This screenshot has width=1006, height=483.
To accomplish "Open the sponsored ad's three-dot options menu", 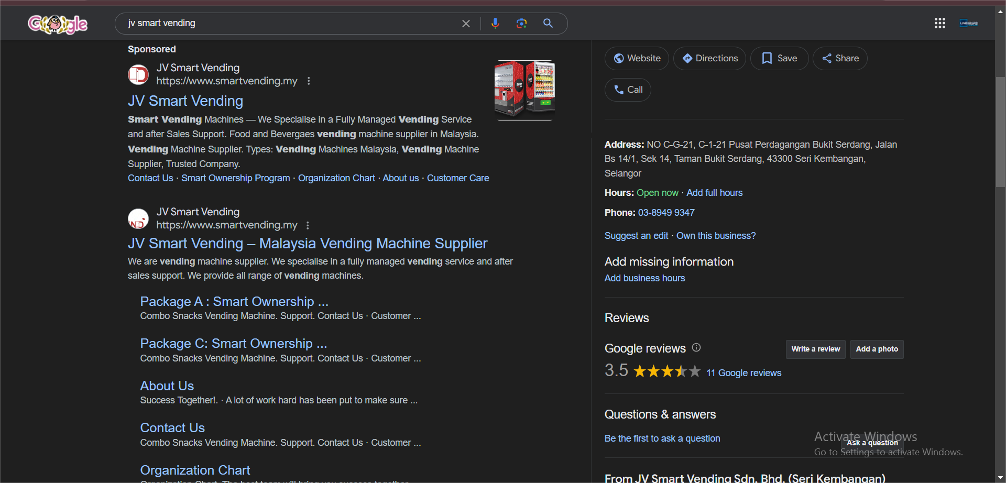I will coord(309,81).
